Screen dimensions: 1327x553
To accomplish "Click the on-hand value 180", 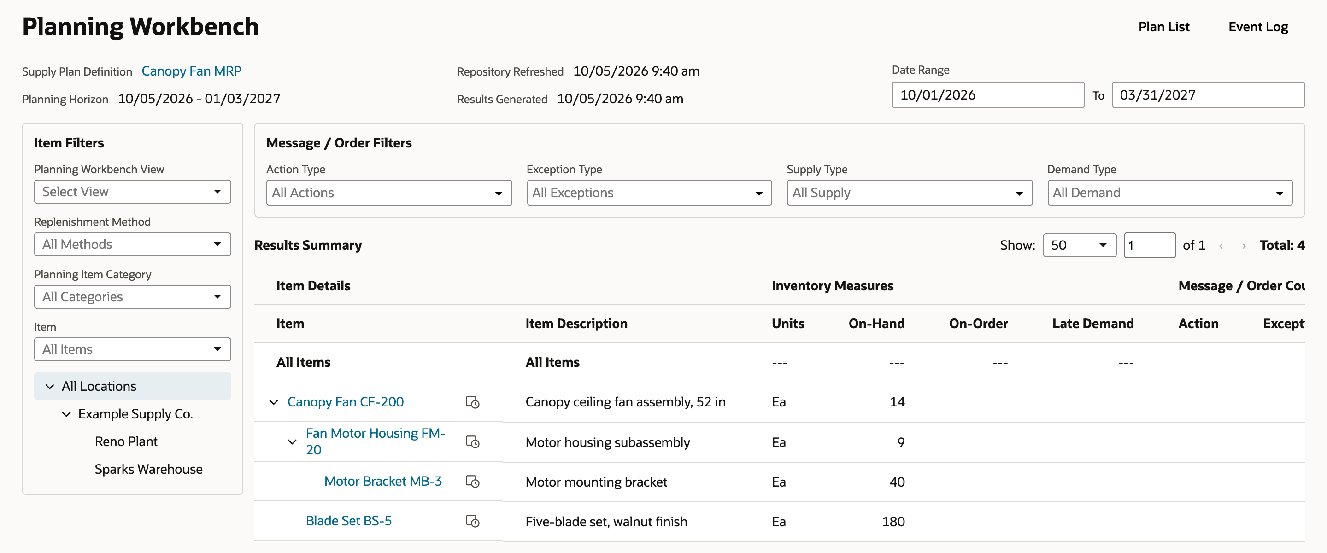I will pos(893,522).
